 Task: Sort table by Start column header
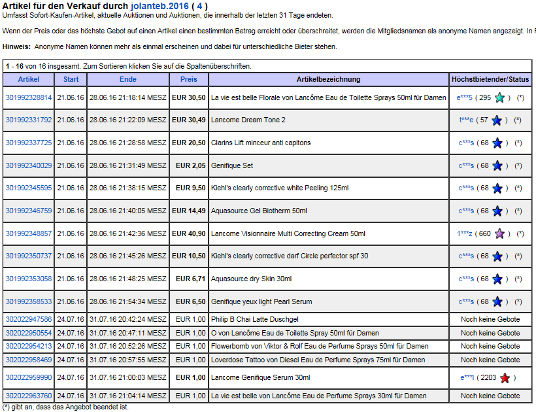[x=71, y=79]
